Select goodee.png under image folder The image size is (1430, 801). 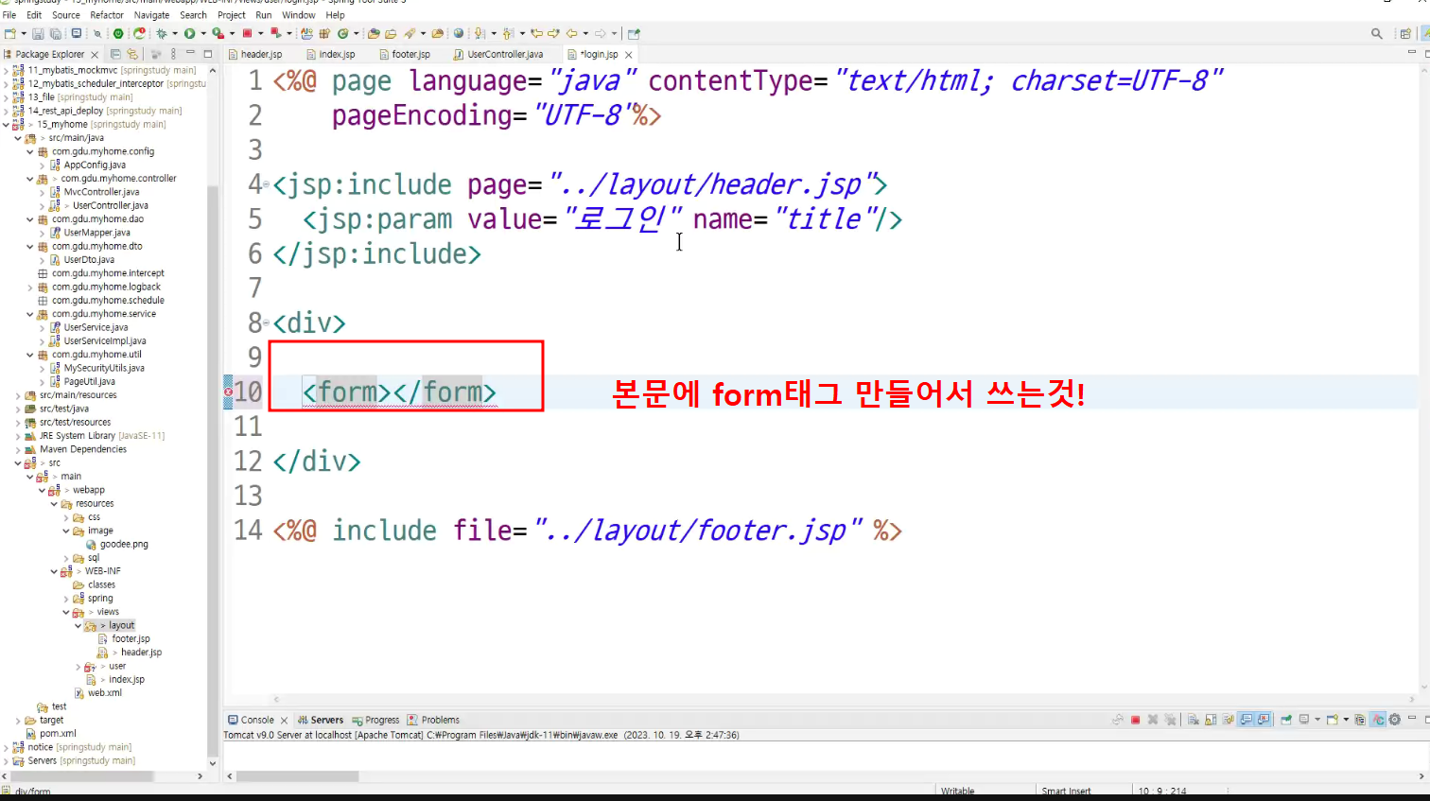click(124, 545)
